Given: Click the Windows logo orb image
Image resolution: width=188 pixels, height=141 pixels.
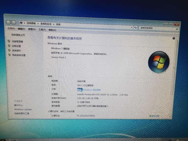Looking at the screenshot, I should point(159,62).
